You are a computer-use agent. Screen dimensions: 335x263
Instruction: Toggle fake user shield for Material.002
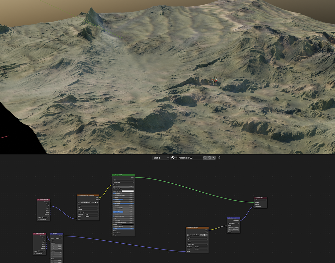coord(205,158)
